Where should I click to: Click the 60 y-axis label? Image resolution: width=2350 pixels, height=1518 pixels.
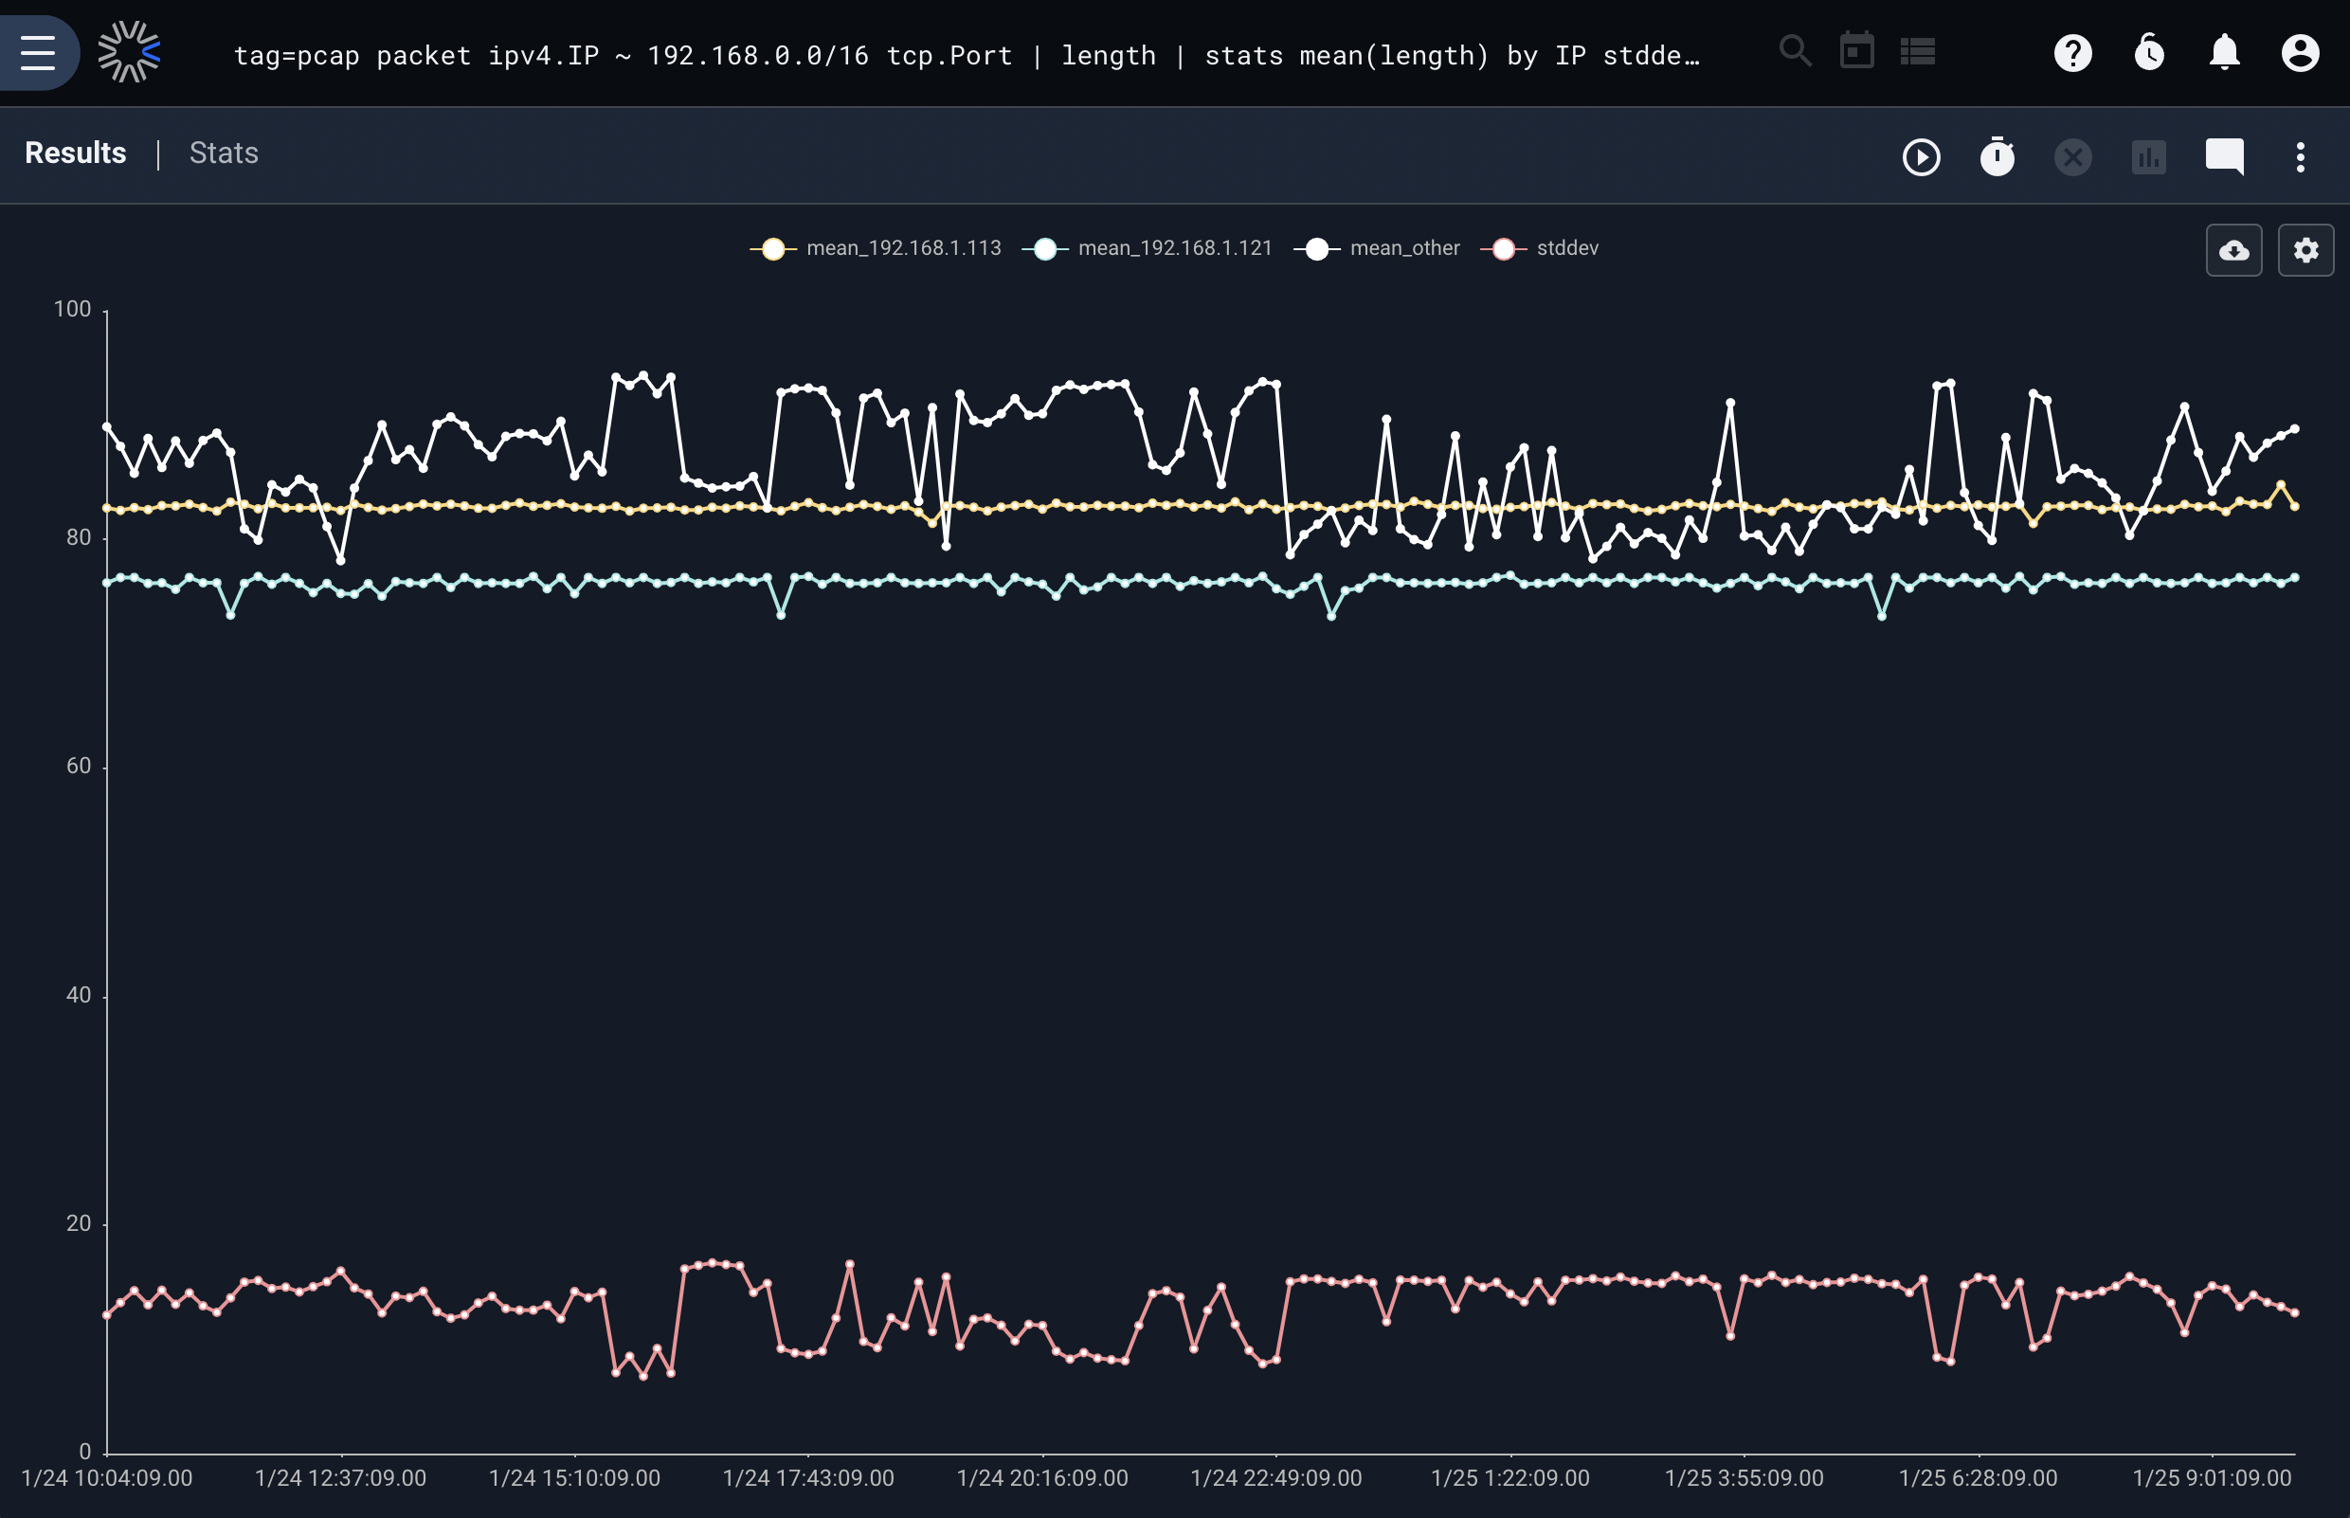tap(79, 766)
